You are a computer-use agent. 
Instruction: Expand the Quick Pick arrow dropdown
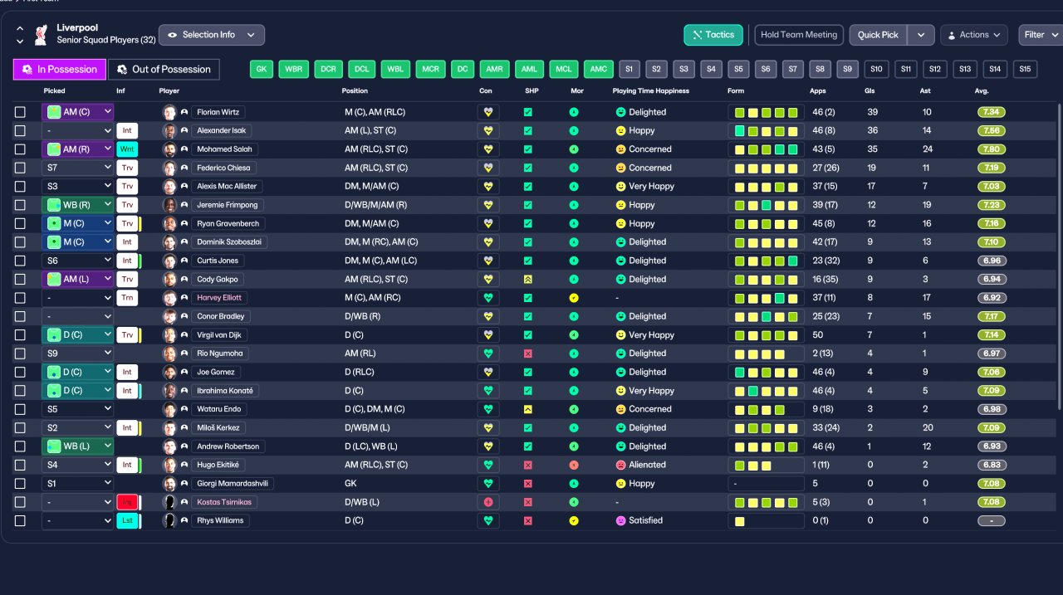tap(921, 35)
